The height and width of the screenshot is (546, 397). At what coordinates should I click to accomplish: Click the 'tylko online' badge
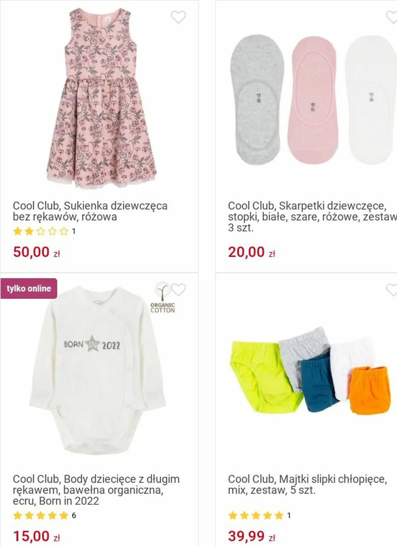29,288
